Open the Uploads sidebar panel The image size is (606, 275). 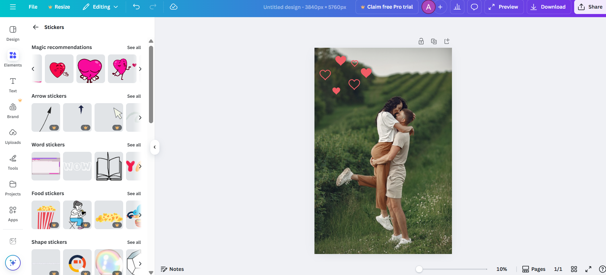coord(13,137)
